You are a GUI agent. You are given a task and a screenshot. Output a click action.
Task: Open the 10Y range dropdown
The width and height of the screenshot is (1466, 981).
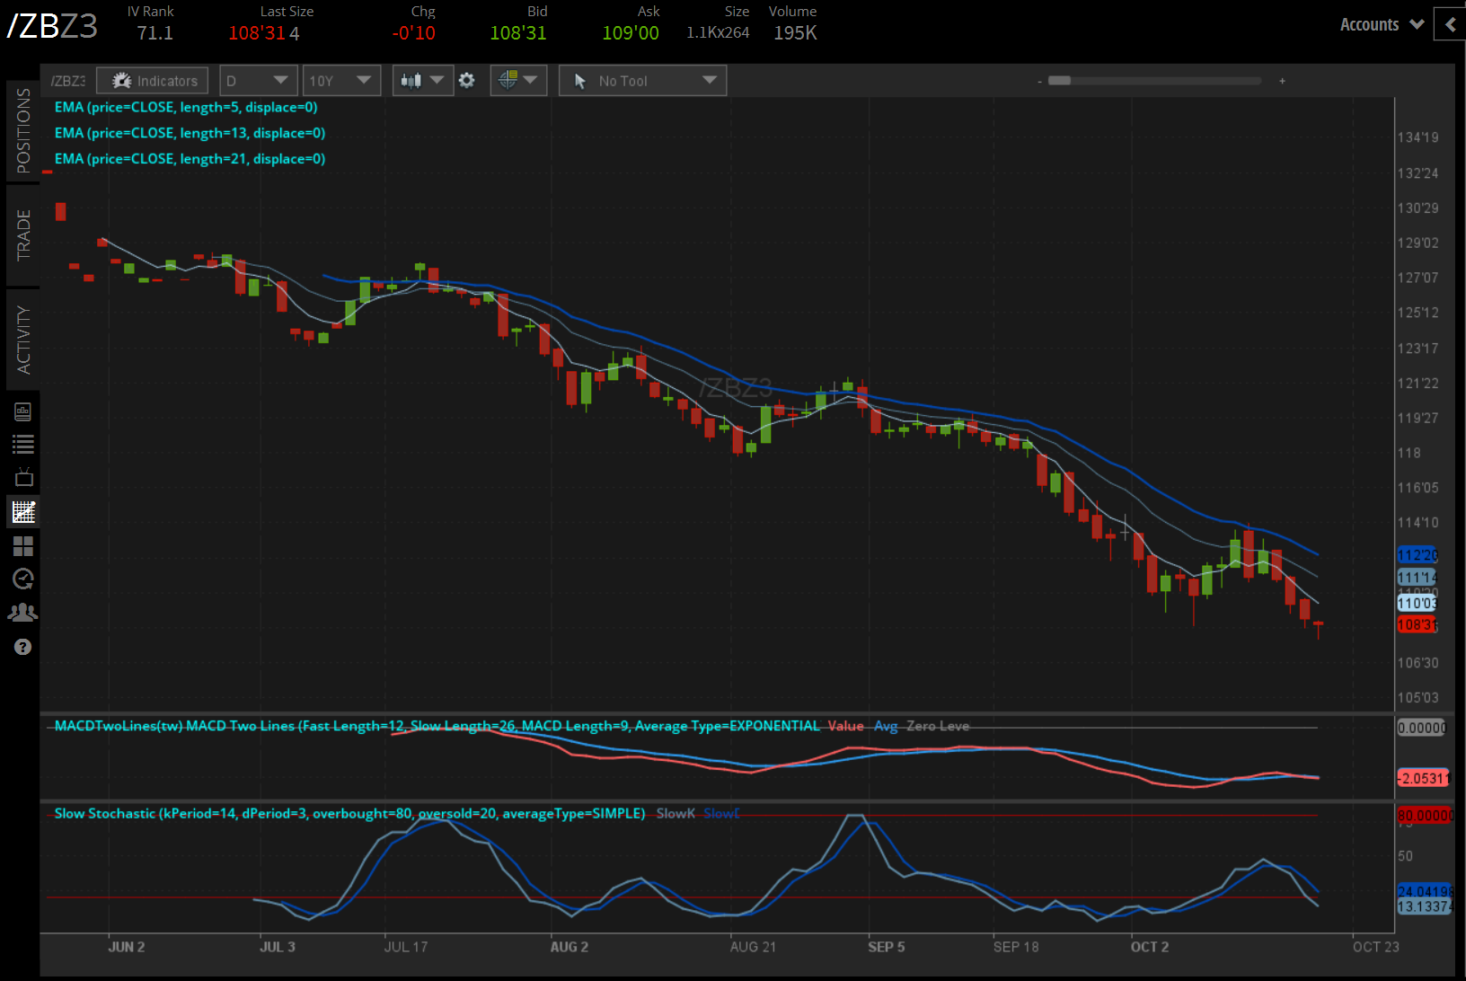[341, 81]
